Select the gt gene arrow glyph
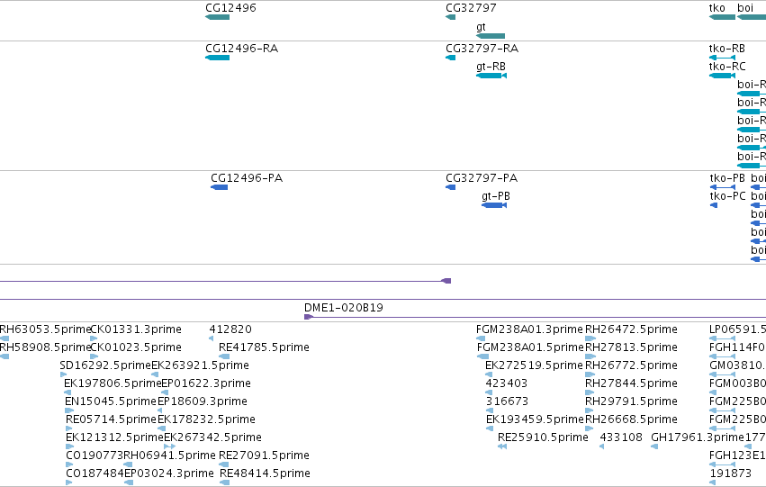Image resolution: width=766 pixels, height=487 pixels. [x=491, y=36]
